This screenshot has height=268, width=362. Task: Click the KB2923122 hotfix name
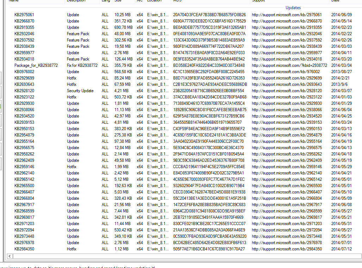(x=24, y=97)
